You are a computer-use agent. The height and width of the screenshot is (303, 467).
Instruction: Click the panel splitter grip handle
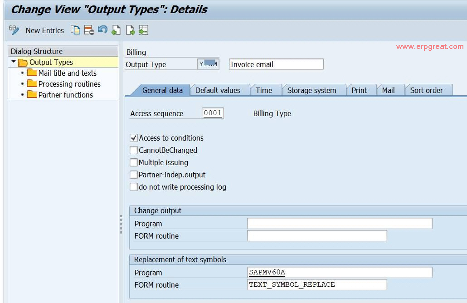[121, 224]
